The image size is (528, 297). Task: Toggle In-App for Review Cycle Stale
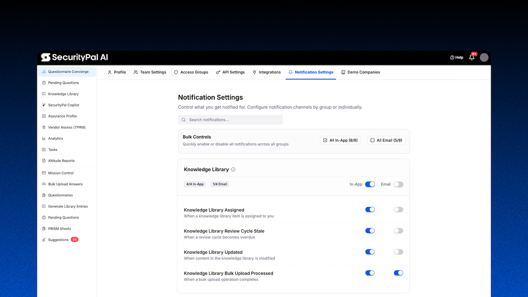pyautogui.click(x=370, y=231)
